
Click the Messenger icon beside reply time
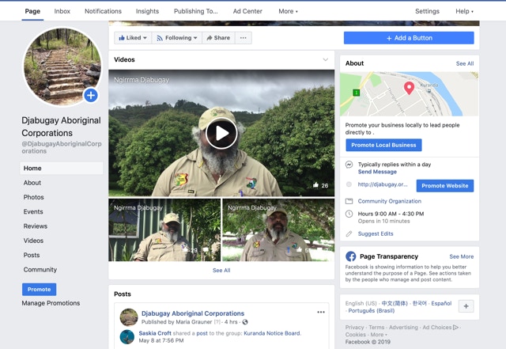pos(349,165)
